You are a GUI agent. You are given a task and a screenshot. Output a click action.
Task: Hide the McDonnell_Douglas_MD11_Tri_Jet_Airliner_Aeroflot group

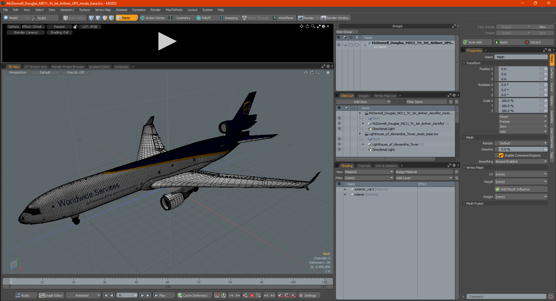[x=339, y=124]
